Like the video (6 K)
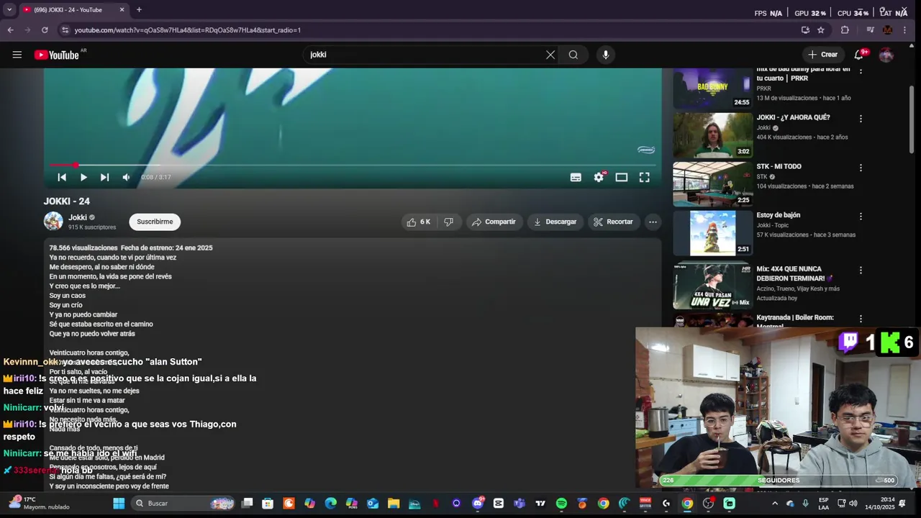This screenshot has height=518, width=921. coord(418,222)
